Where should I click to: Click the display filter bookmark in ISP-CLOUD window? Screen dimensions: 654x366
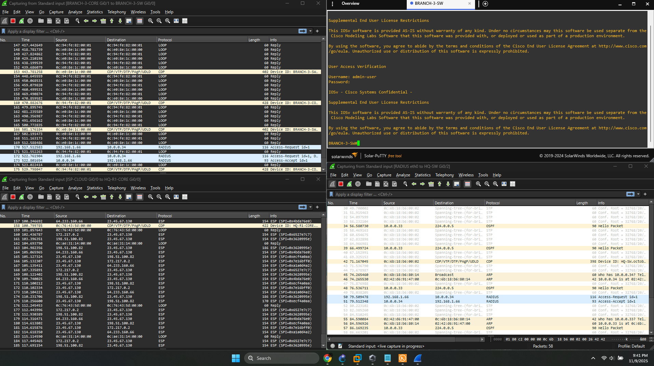(4, 207)
